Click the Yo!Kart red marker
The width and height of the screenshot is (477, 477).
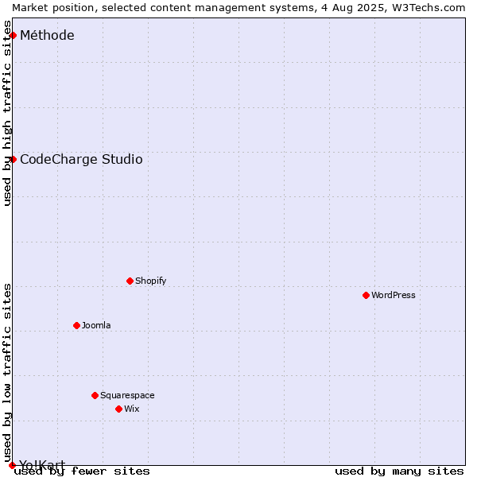point(12,465)
